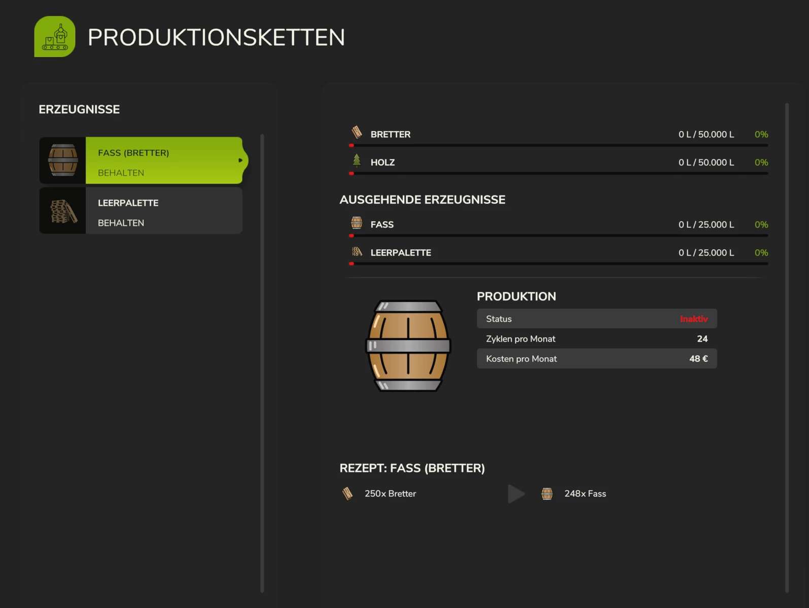Click the pallet stack icon beside Leerpalette

click(x=63, y=211)
